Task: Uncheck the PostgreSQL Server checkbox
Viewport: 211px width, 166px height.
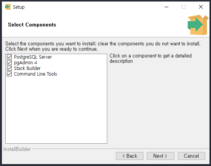Action: pos(9,57)
